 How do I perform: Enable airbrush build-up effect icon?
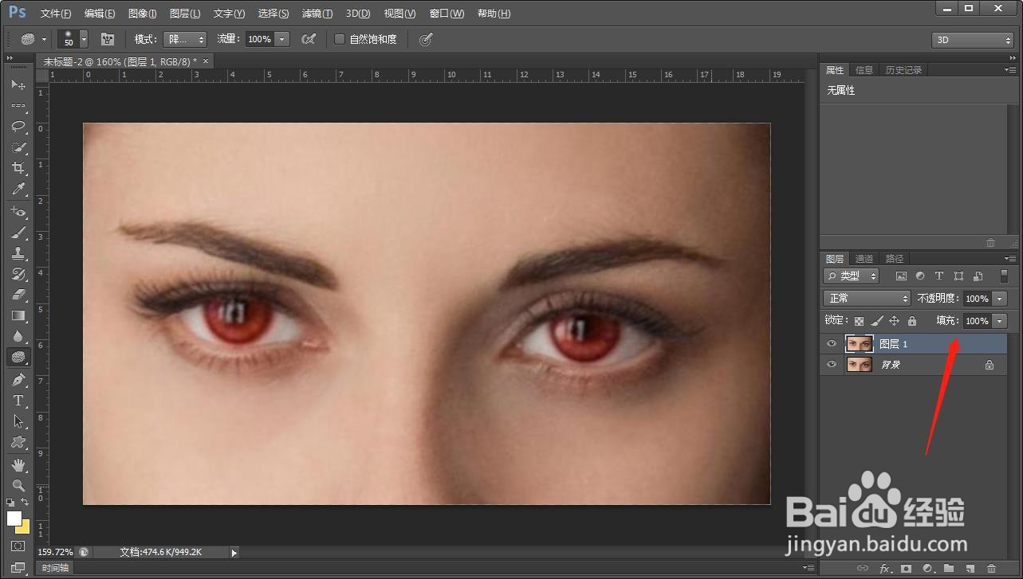click(x=308, y=39)
